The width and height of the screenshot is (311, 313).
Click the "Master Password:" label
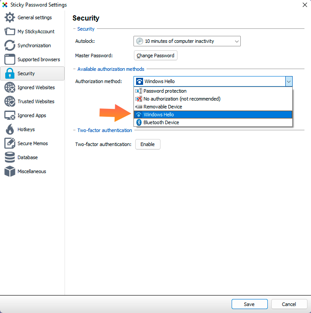pyautogui.click(x=94, y=56)
